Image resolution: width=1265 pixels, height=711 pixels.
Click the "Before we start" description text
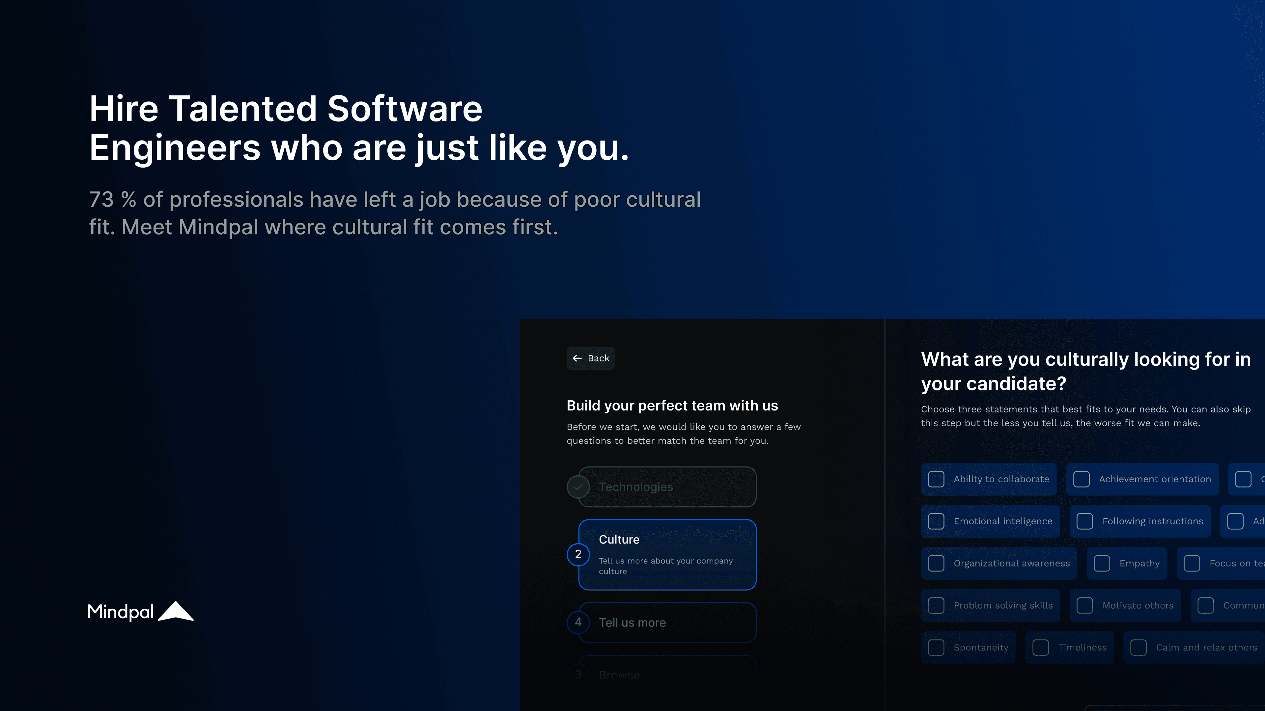tap(684, 434)
